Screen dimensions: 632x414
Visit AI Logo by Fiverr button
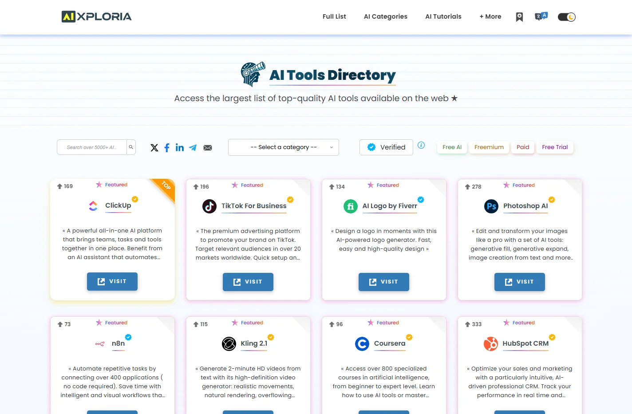tap(384, 282)
